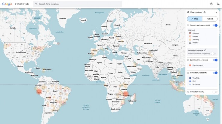Click the large flood marker over Peru

[40, 92]
